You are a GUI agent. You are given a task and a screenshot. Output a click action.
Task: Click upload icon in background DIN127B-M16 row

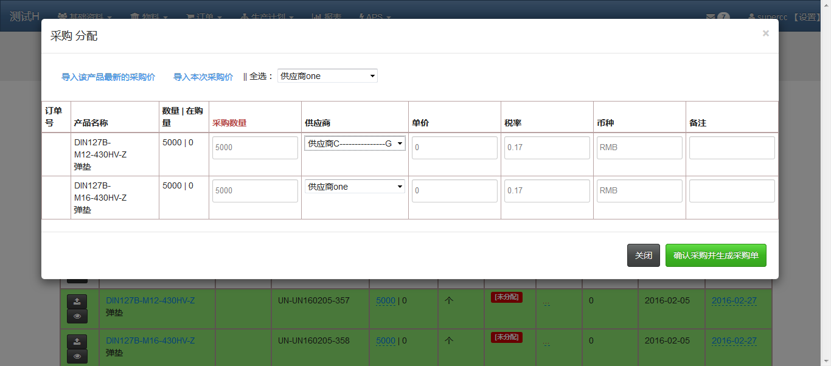coord(77,342)
